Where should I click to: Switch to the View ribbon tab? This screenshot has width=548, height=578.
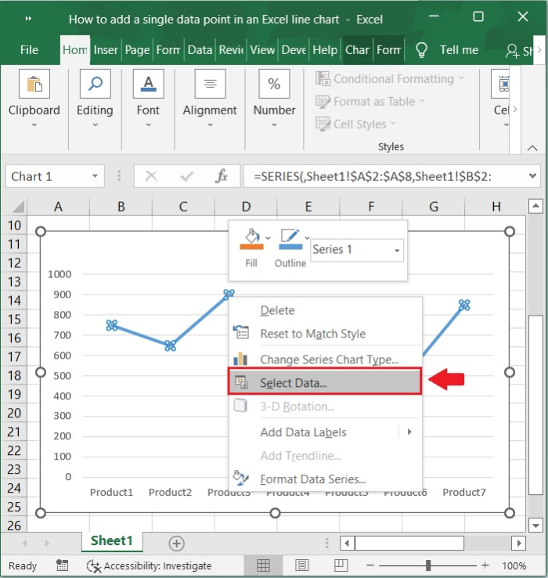[x=262, y=50]
